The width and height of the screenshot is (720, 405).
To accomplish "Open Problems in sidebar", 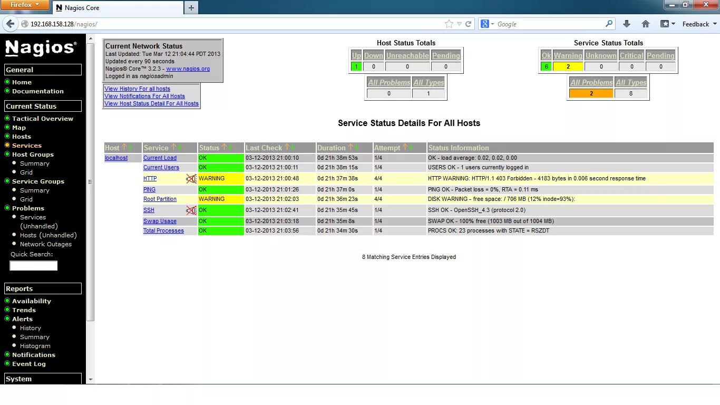I will 28,208.
